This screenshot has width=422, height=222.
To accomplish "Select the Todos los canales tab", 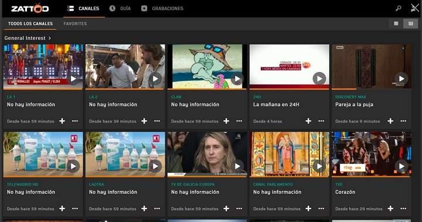I will tap(30, 23).
